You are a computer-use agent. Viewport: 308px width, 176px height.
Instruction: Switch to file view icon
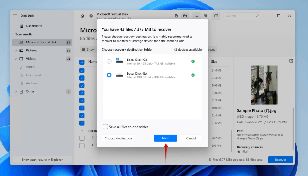177,16
